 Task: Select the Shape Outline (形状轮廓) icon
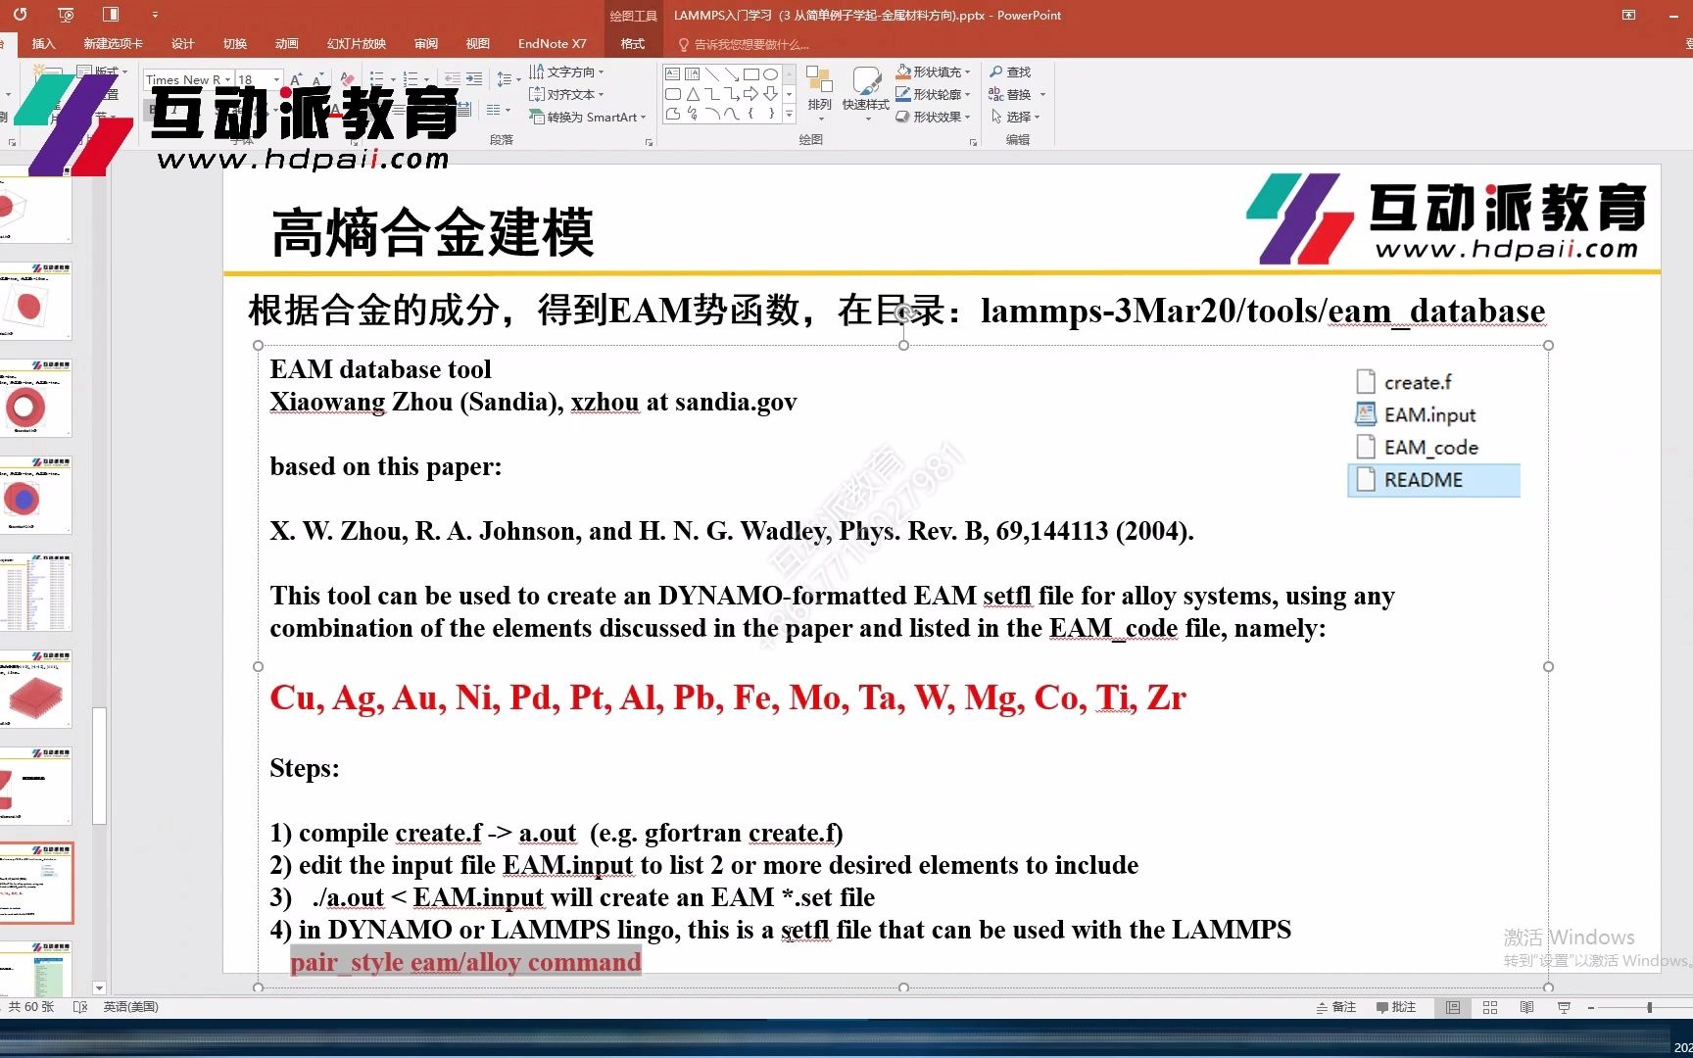point(933,94)
